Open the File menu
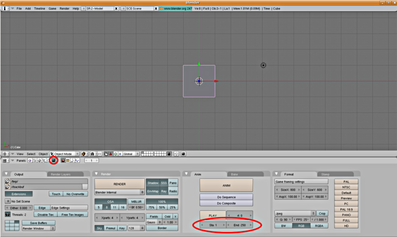 [x=19, y=8]
